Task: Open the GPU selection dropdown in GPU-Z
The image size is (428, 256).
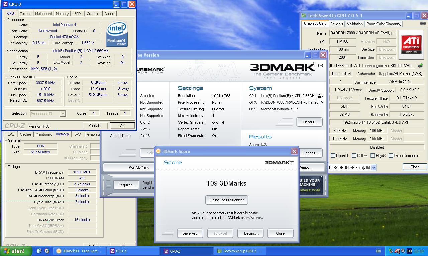Action: (x=373, y=168)
